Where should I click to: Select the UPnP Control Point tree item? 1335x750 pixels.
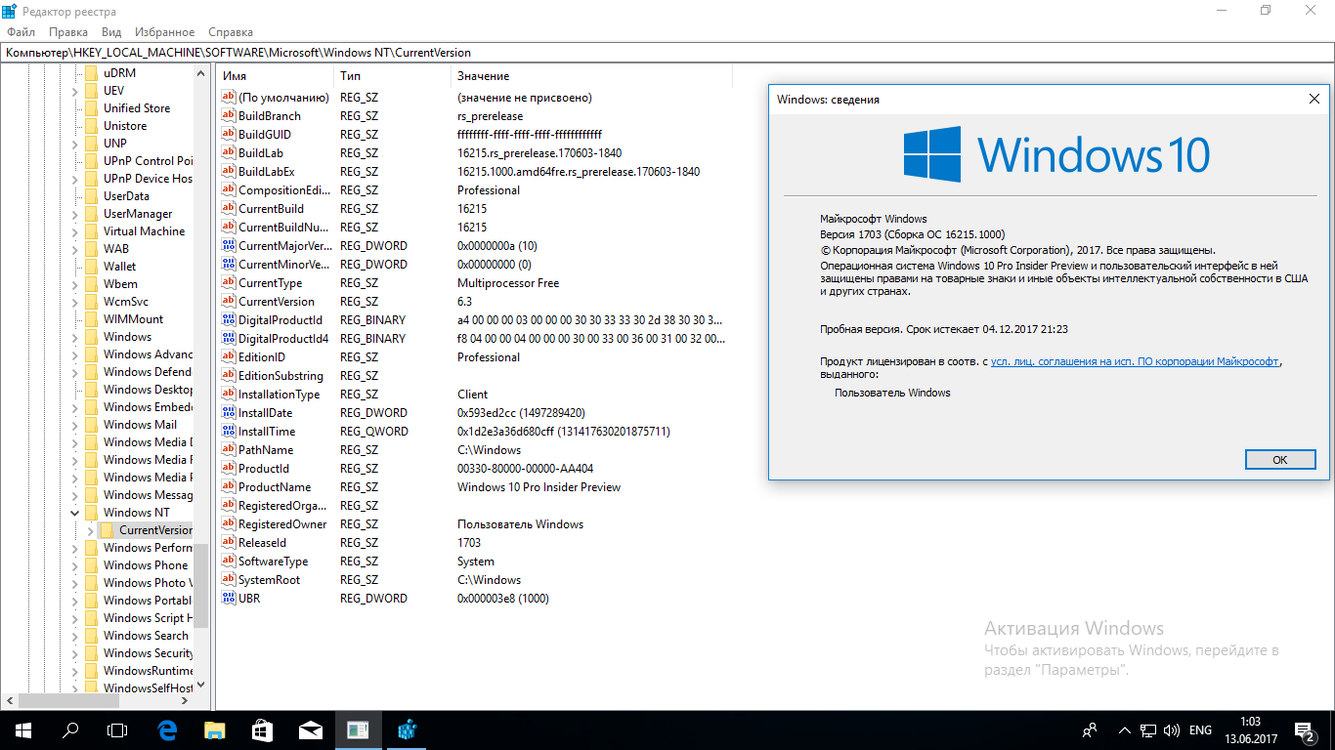point(148,161)
